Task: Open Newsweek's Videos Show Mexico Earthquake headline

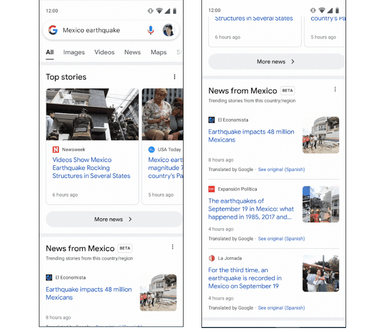Action: tap(91, 168)
